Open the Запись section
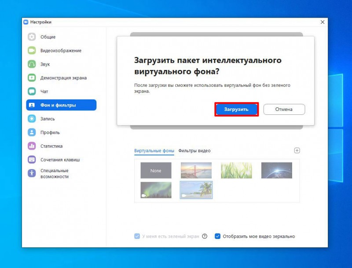Image resolution: width=352 pixels, height=268 pixels. point(61,119)
